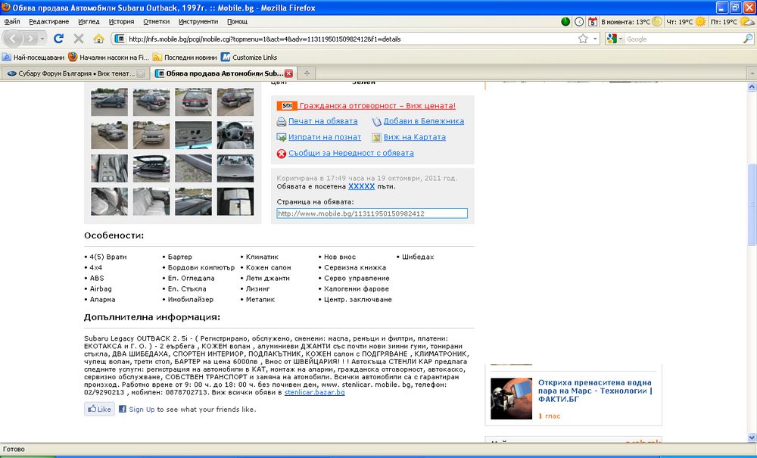757x458 pixels.
Task: Click the page scrollbar down arrow
Action: coord(752,438)
